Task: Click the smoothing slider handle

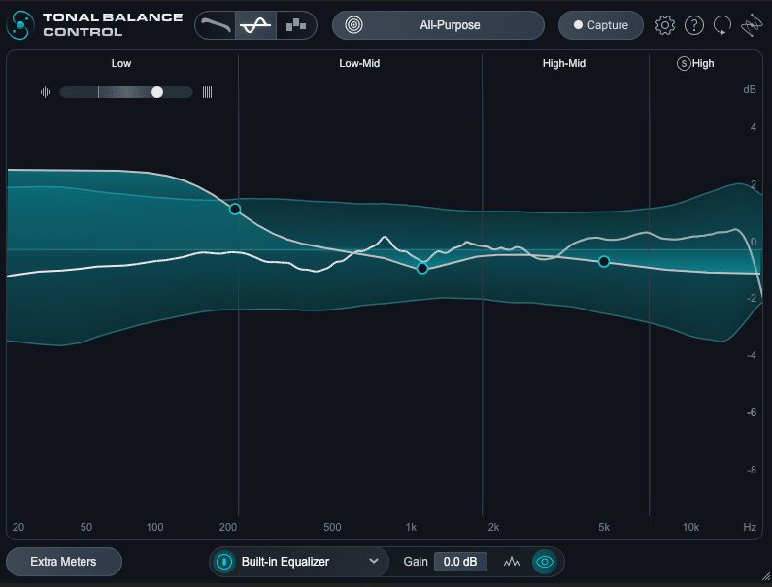Action: click(x=157, y=92)
